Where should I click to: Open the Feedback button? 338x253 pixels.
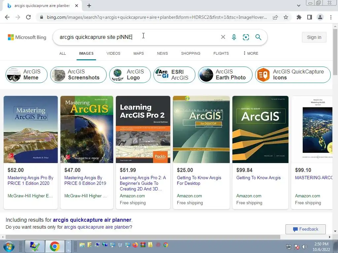[x=305, y=229]
